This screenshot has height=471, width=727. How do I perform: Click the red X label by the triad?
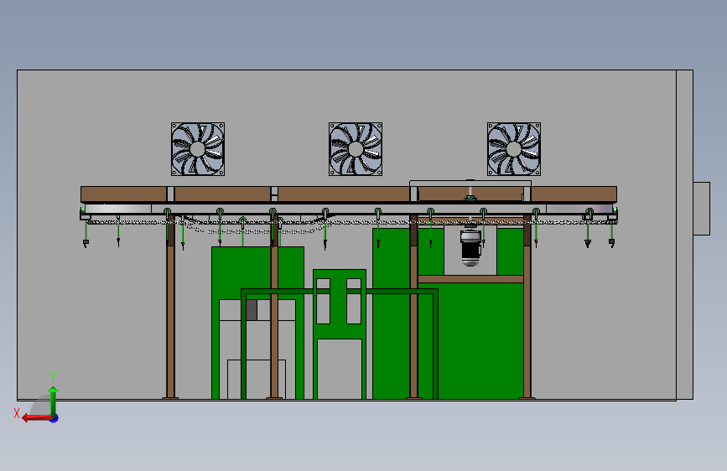[17, 413]
